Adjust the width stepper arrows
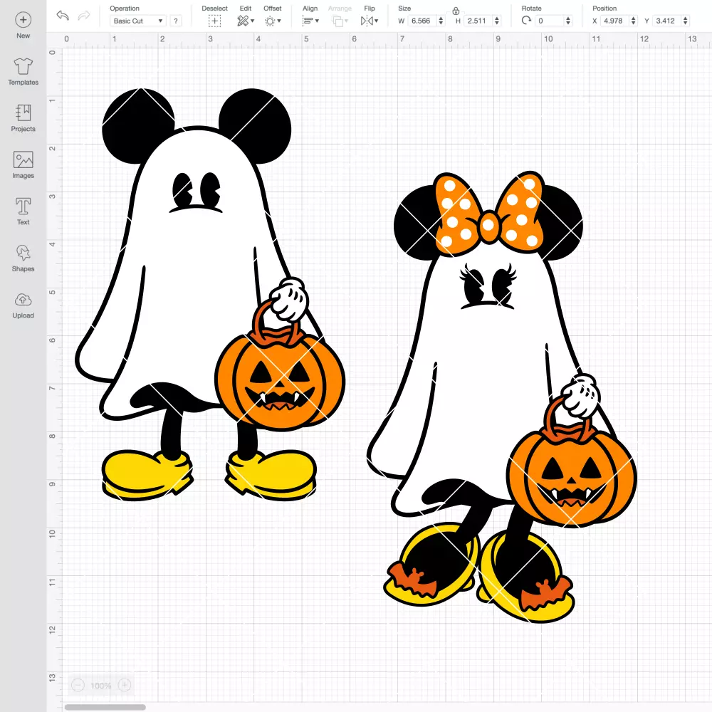 click(441, 21)
